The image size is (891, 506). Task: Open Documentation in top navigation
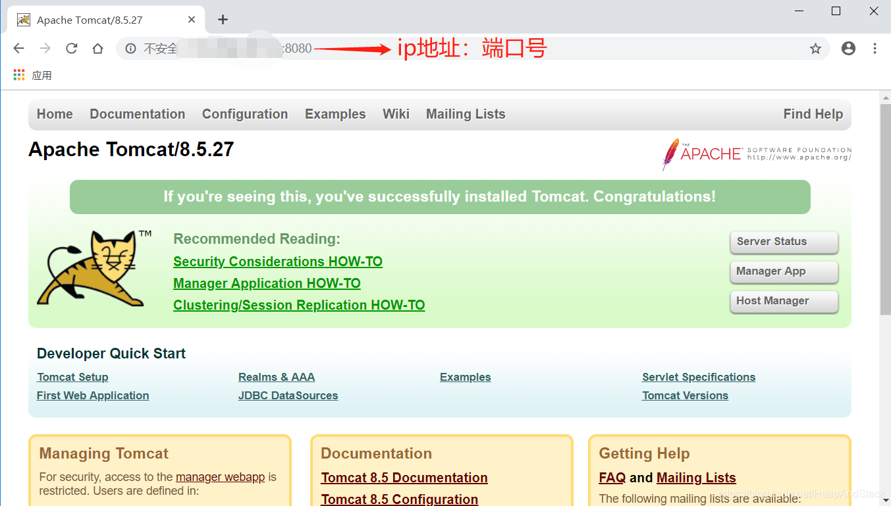(138, 114)
